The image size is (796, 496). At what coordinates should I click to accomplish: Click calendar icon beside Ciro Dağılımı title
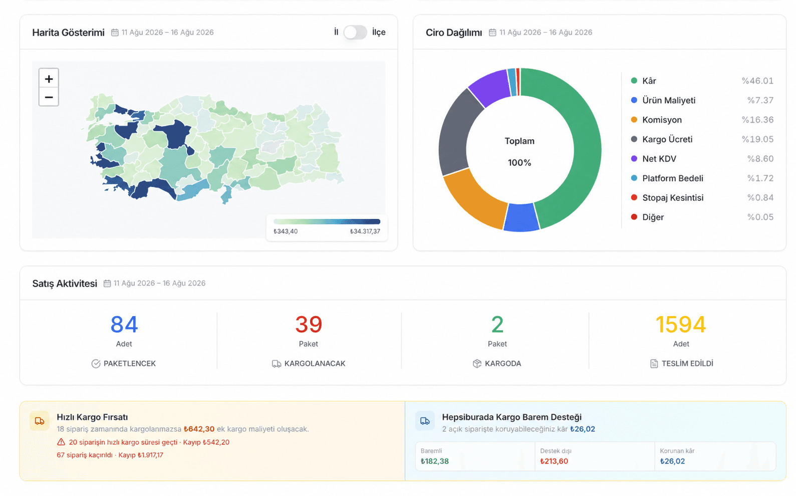pos(492,33)
